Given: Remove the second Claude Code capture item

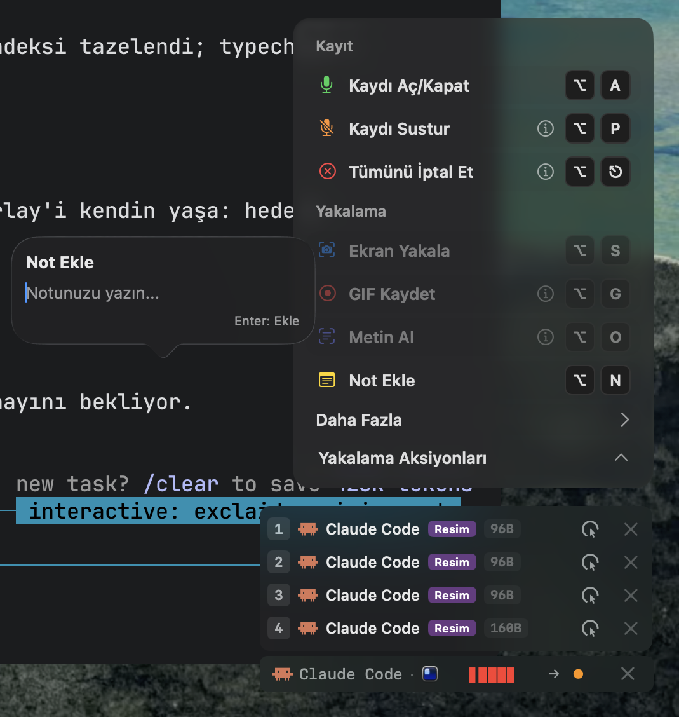Looking at the screenshot, I should (x=631, y=563).
